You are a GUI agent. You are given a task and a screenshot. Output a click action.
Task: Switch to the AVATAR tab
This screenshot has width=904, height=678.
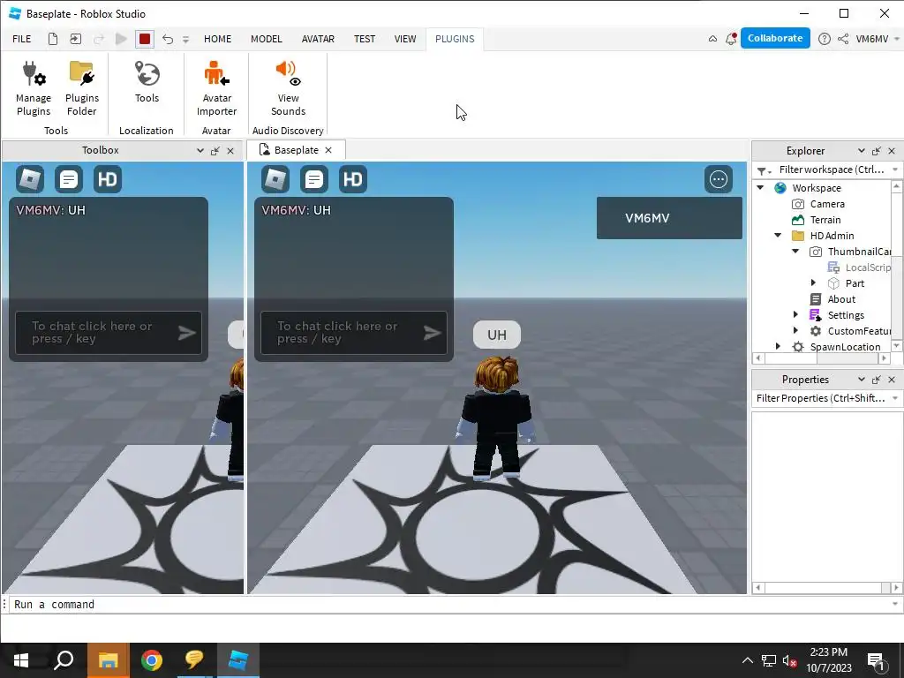click(318, 39)
